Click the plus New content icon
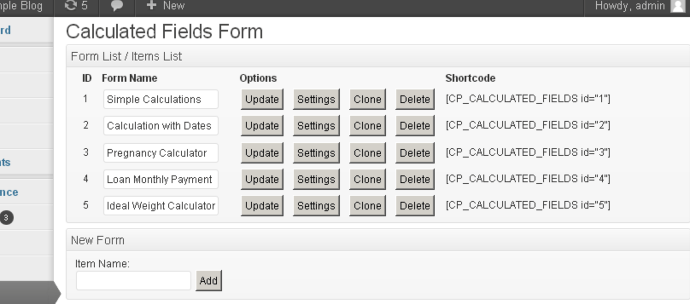The height and width of the screenshot is (304, 690). (x=151, y=6)
